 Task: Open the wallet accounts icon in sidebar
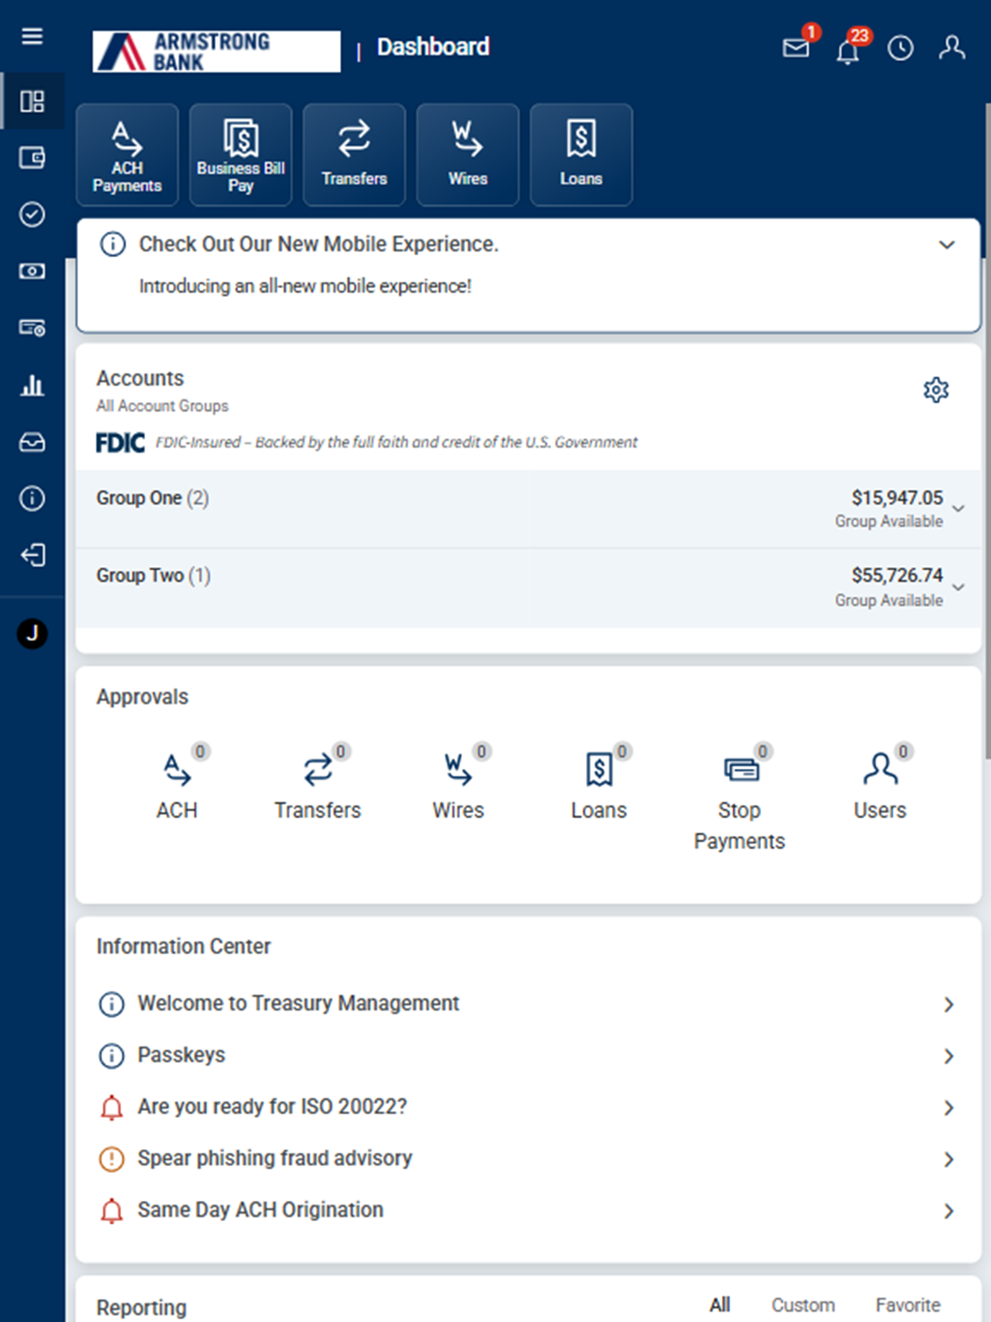pyautogui.click(x=32, y=158)
